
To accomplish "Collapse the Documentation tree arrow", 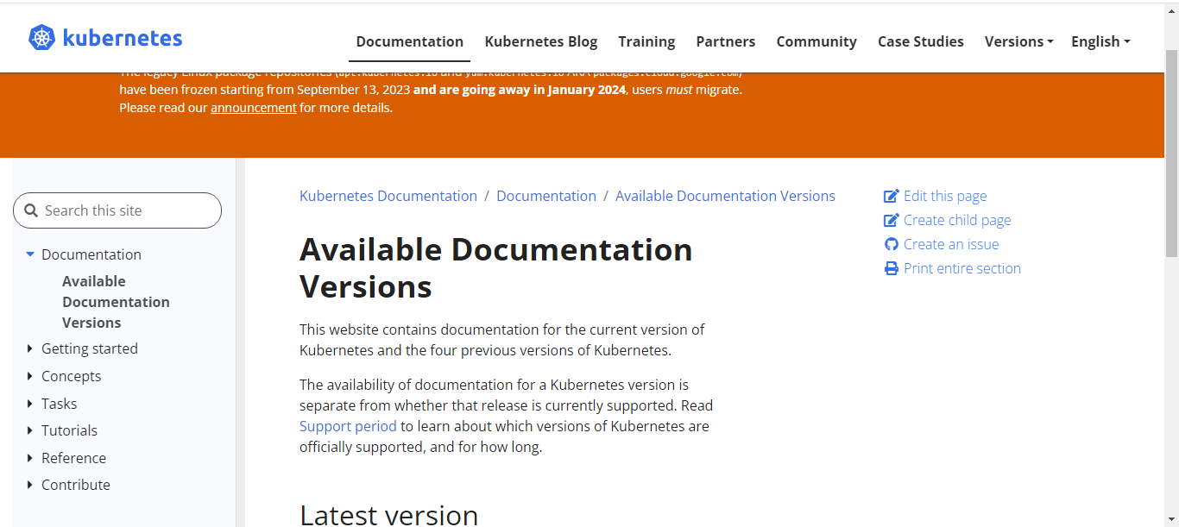I will point(30,254).
